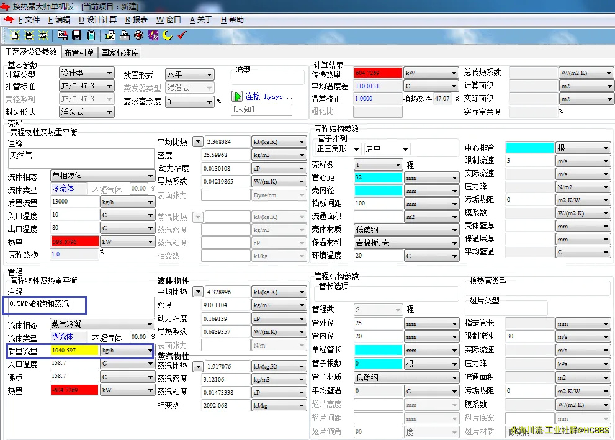Click the 挡板间距 field 100

tap(379, 204)
